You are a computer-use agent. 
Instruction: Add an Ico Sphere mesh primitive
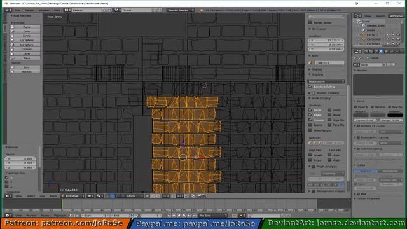(x=25, y=45)
